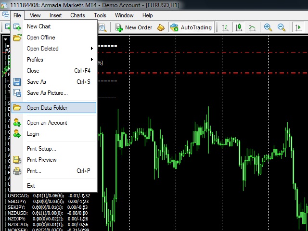This screenshot has height=231, width=308.
Task: Click the NZDUSD data row
Action: click(x=48, y=213)
